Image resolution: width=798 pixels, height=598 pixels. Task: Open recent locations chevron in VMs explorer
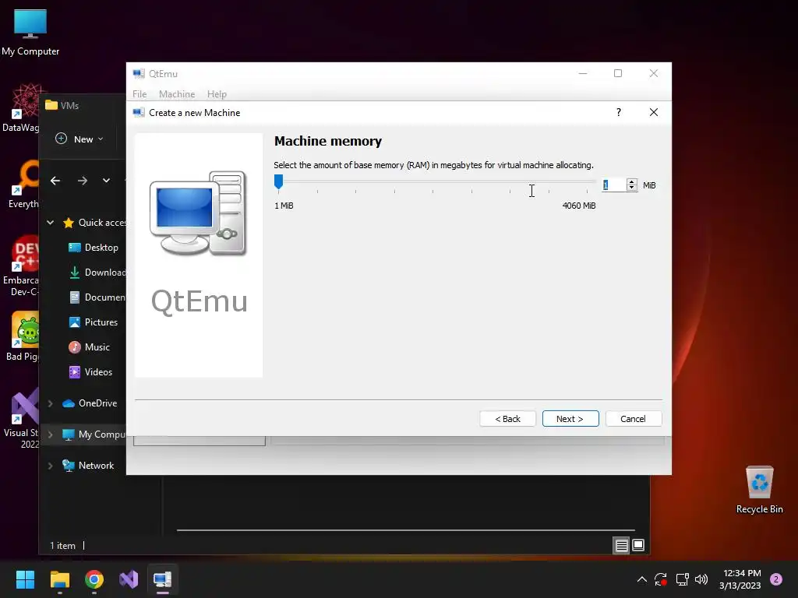coord(106,181)
